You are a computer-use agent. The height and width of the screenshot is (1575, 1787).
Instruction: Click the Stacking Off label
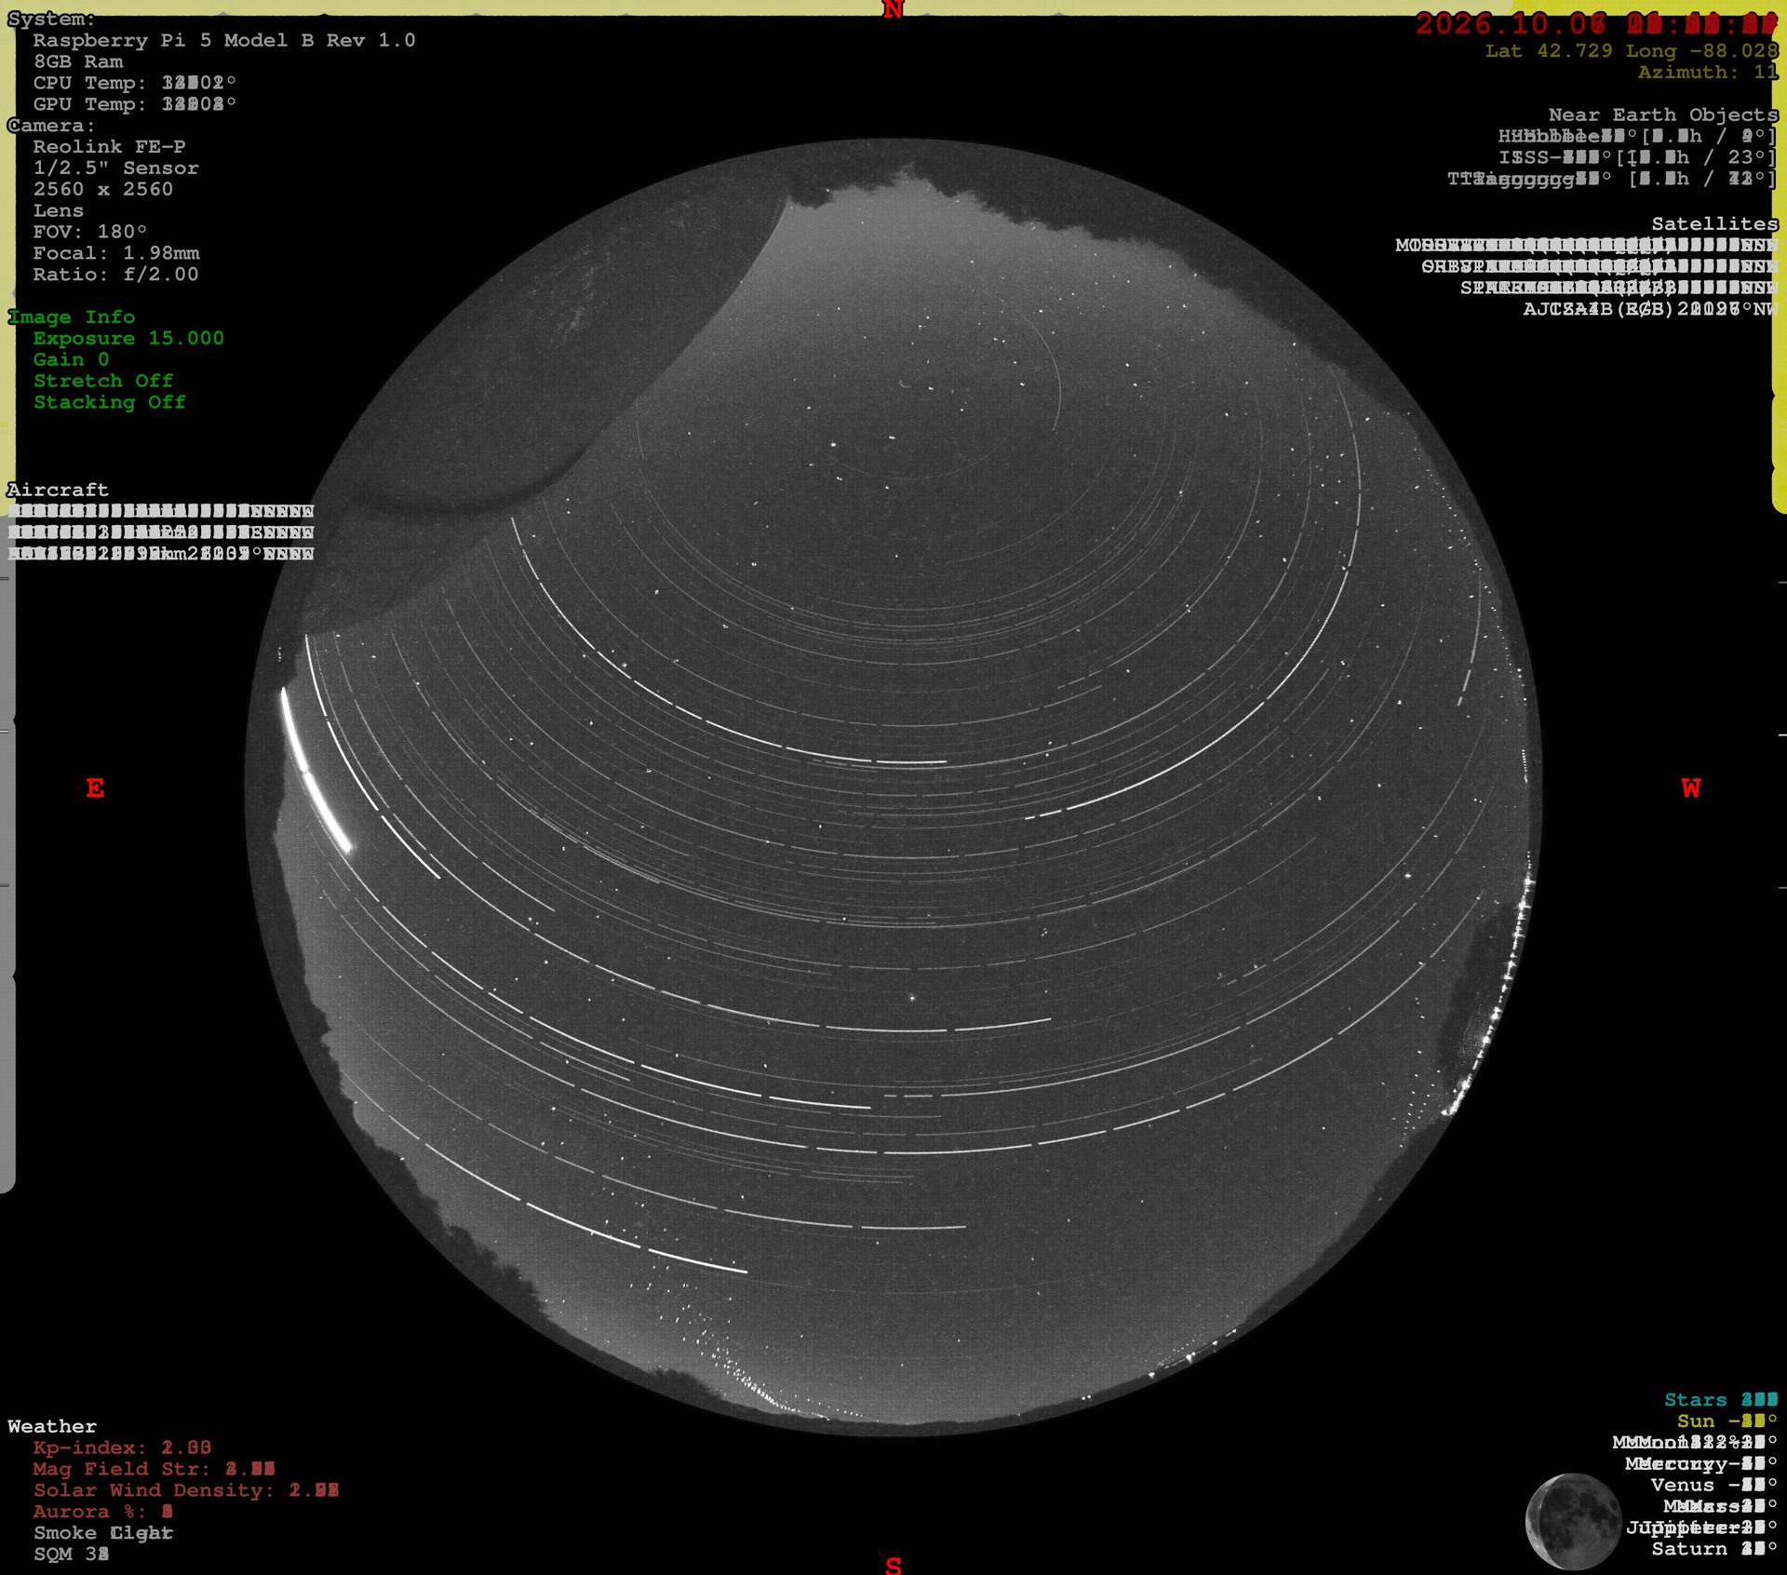(x=110, y=402)
